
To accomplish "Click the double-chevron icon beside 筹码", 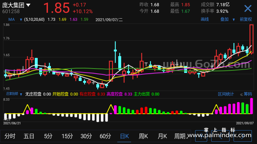I will pyautogui.click(x=241, y=94).
